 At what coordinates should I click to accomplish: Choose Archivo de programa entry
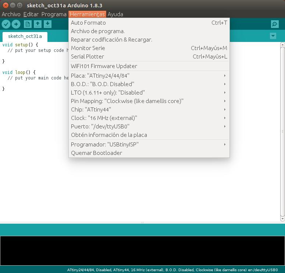click(149, 31)
